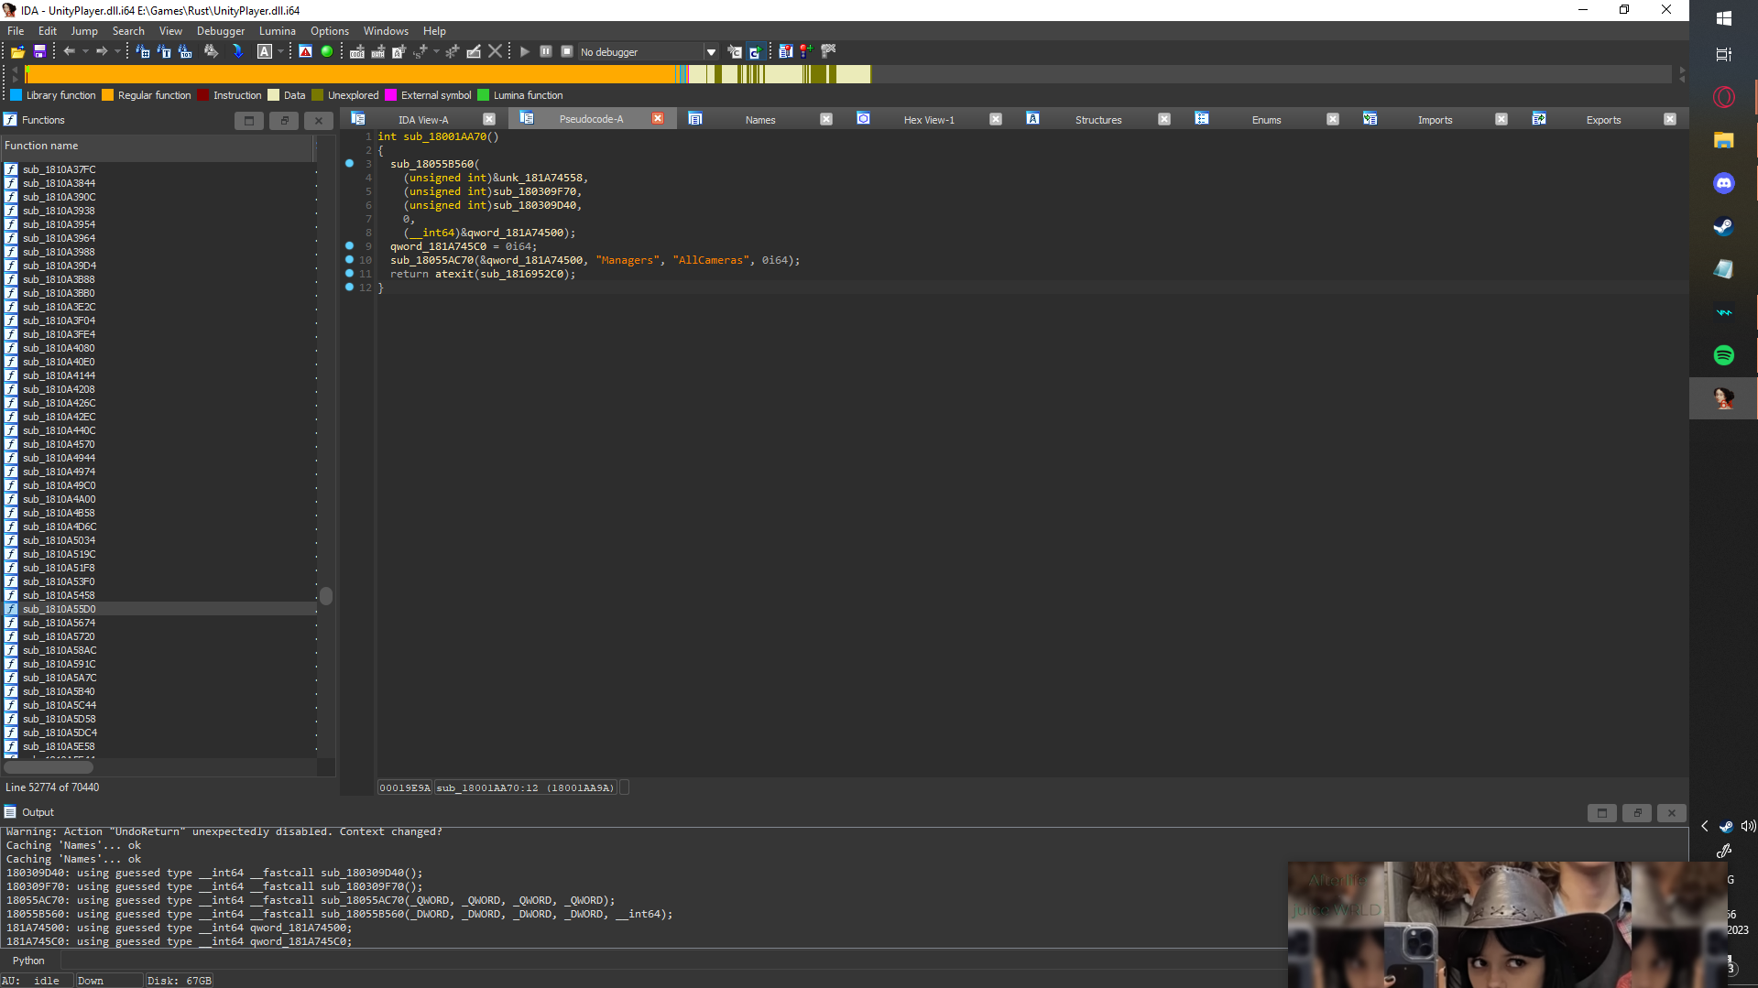Click the convert to Code toolbar icon

tap(357, 51)
